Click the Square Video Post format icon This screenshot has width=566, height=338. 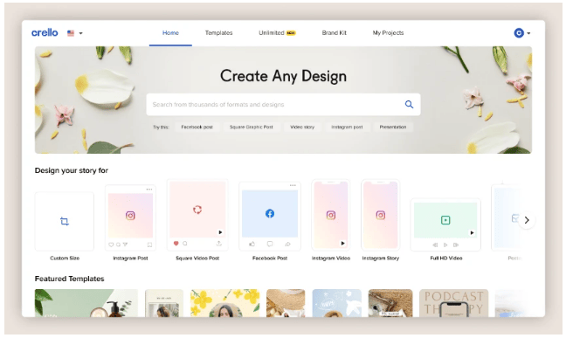[x=197, y=210]
